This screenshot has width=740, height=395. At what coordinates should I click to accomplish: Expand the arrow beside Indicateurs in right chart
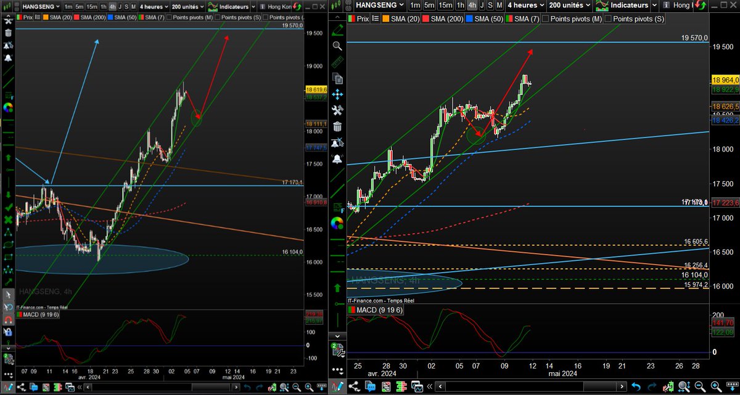click(654, 5)
